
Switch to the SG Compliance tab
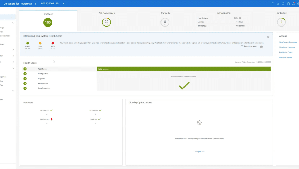107,21
